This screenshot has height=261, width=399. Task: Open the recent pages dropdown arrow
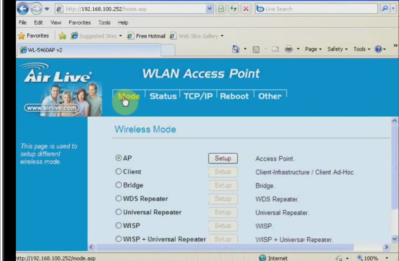coord(46,9)
